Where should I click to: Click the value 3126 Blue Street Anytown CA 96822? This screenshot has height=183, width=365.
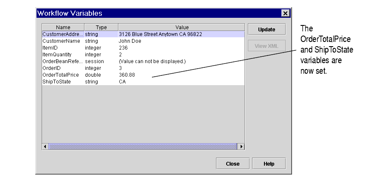pyautogui.click(x=160, y=34)
